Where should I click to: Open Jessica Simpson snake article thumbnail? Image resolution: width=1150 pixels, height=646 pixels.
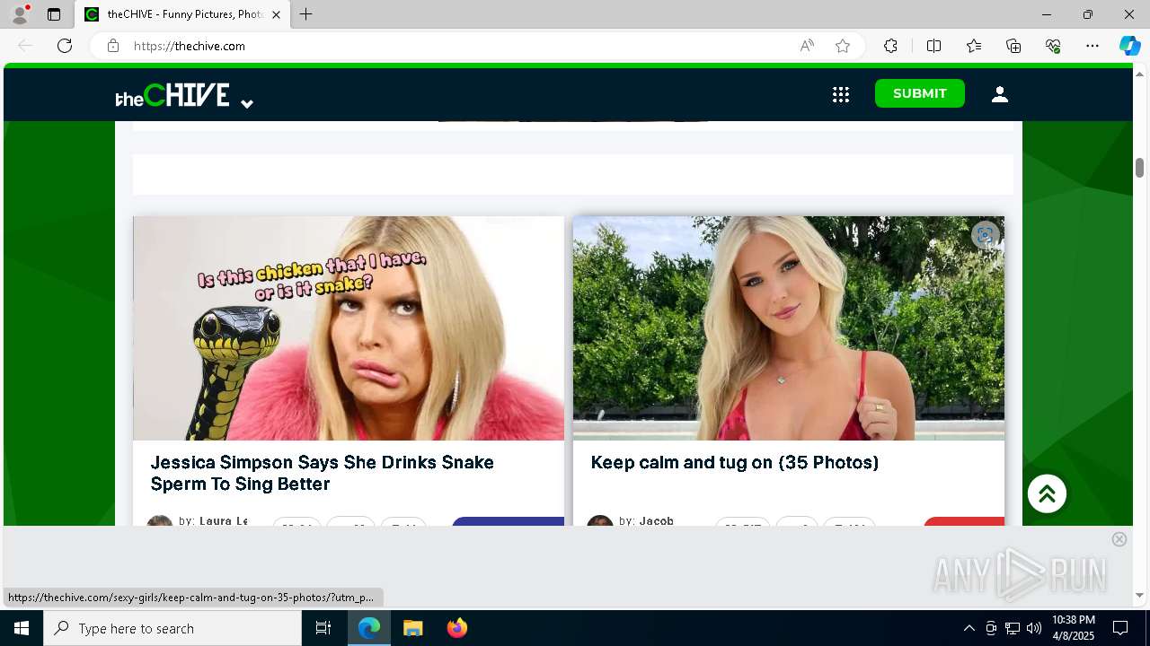click(349, 328)
